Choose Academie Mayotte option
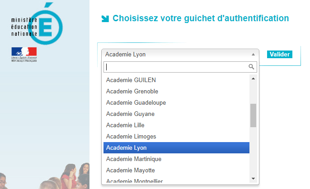This screenshot has height=189, width=310. click(x=176, y=170)
